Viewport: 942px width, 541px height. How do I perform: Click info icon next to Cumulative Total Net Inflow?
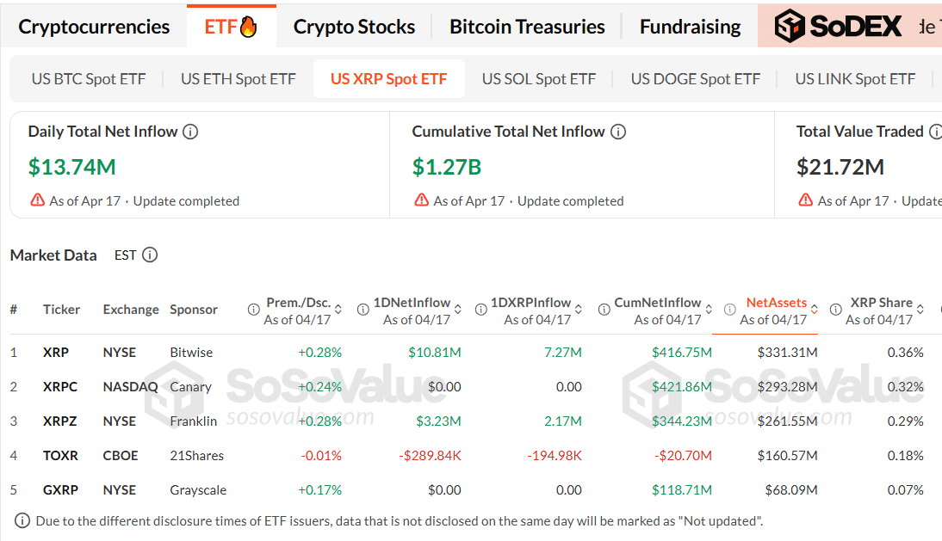point(618,132)
